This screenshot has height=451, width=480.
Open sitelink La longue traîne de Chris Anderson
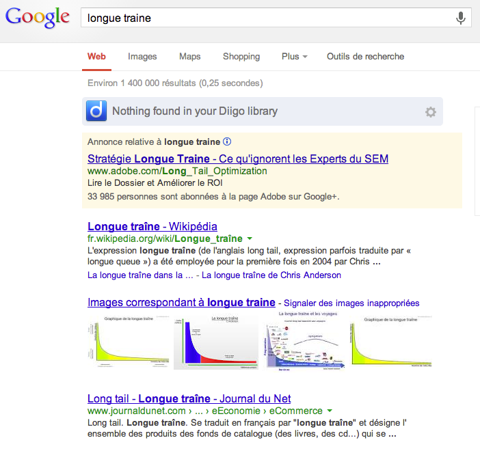pyautogui.click(x=271, y=275)
